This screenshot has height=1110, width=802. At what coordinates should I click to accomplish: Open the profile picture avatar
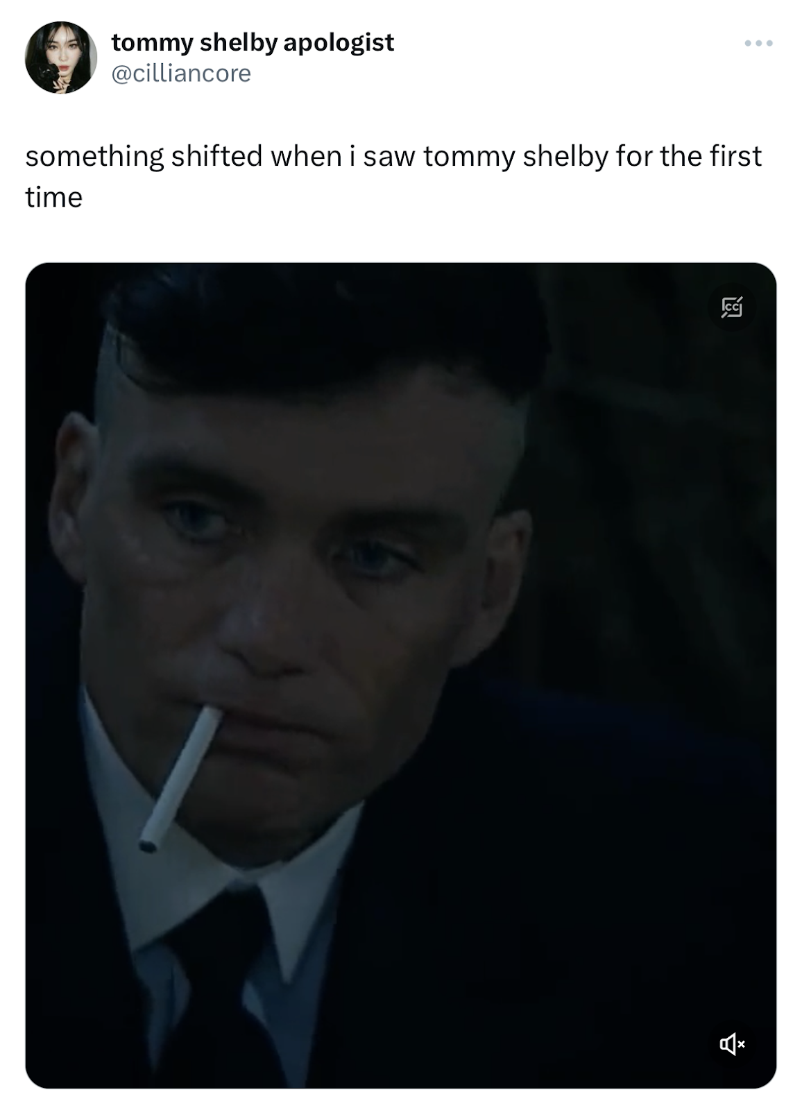click(61, 58)
